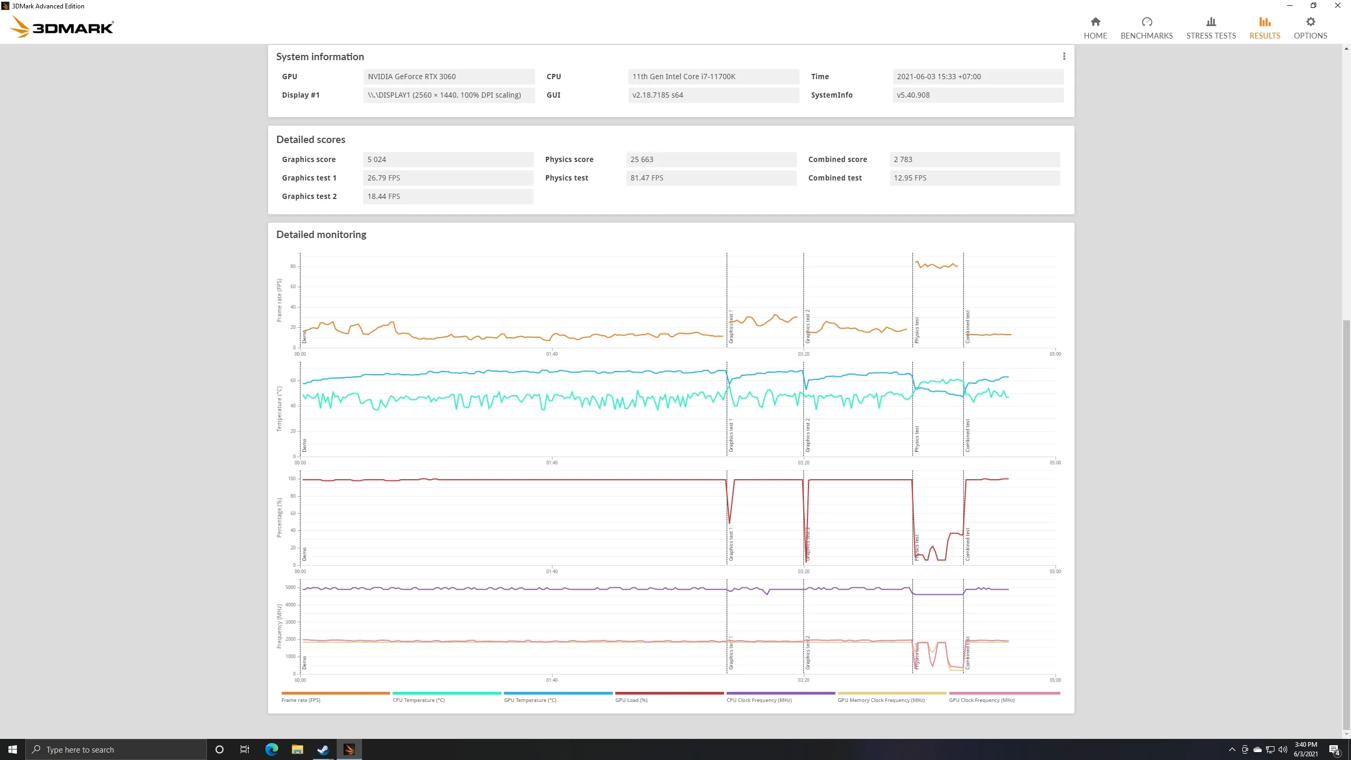The width and height of the screenshot is (1351, 760).
Task: Open the Windows Start menu
Action: click(13, 749)
